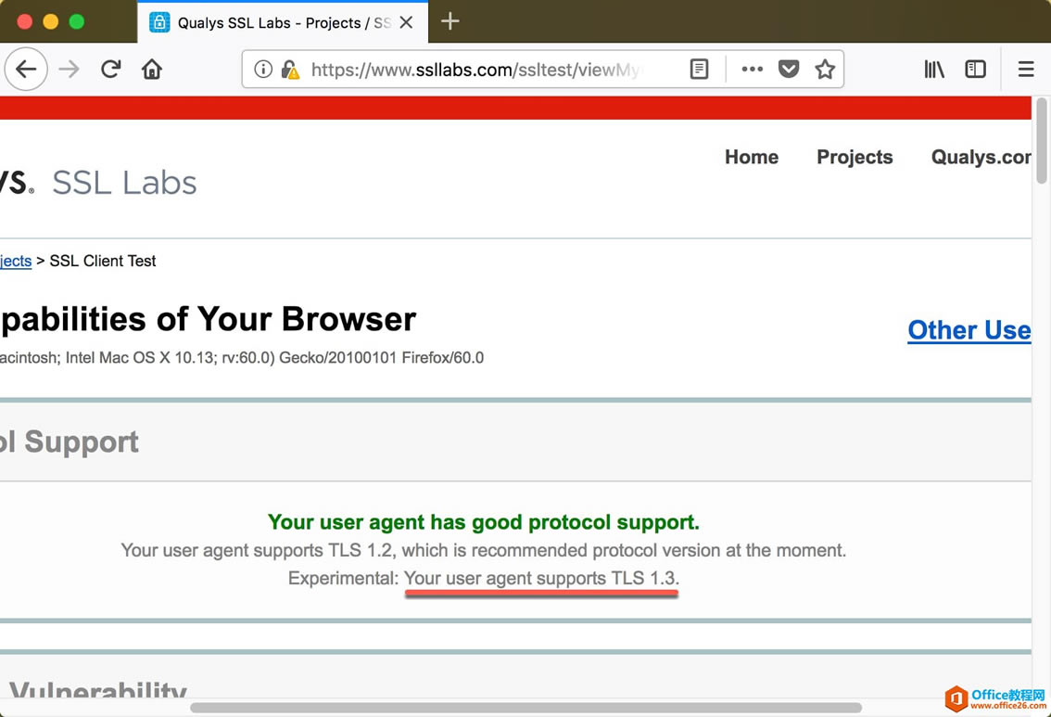Close the Qualys SSL Labs tab
Image resolution: width=1051 pixels, height=717 pixels.
click(406, 22)
